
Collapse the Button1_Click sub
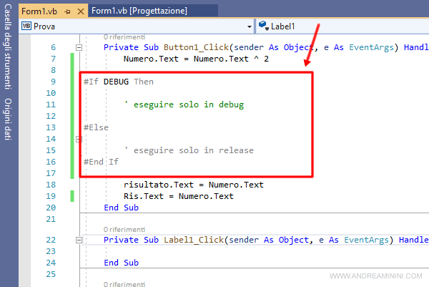coord(79,47)
